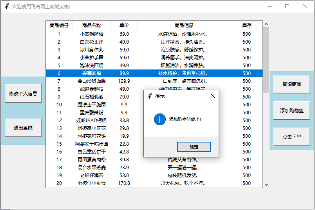Select the 老板仔小零食 product row
The width and height of the screenshot is (315, 210).
[x=154, y=183]
